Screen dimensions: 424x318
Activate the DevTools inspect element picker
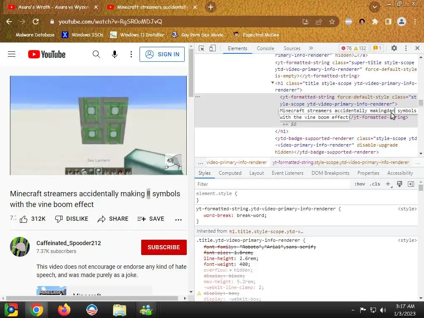pos(202,48)
